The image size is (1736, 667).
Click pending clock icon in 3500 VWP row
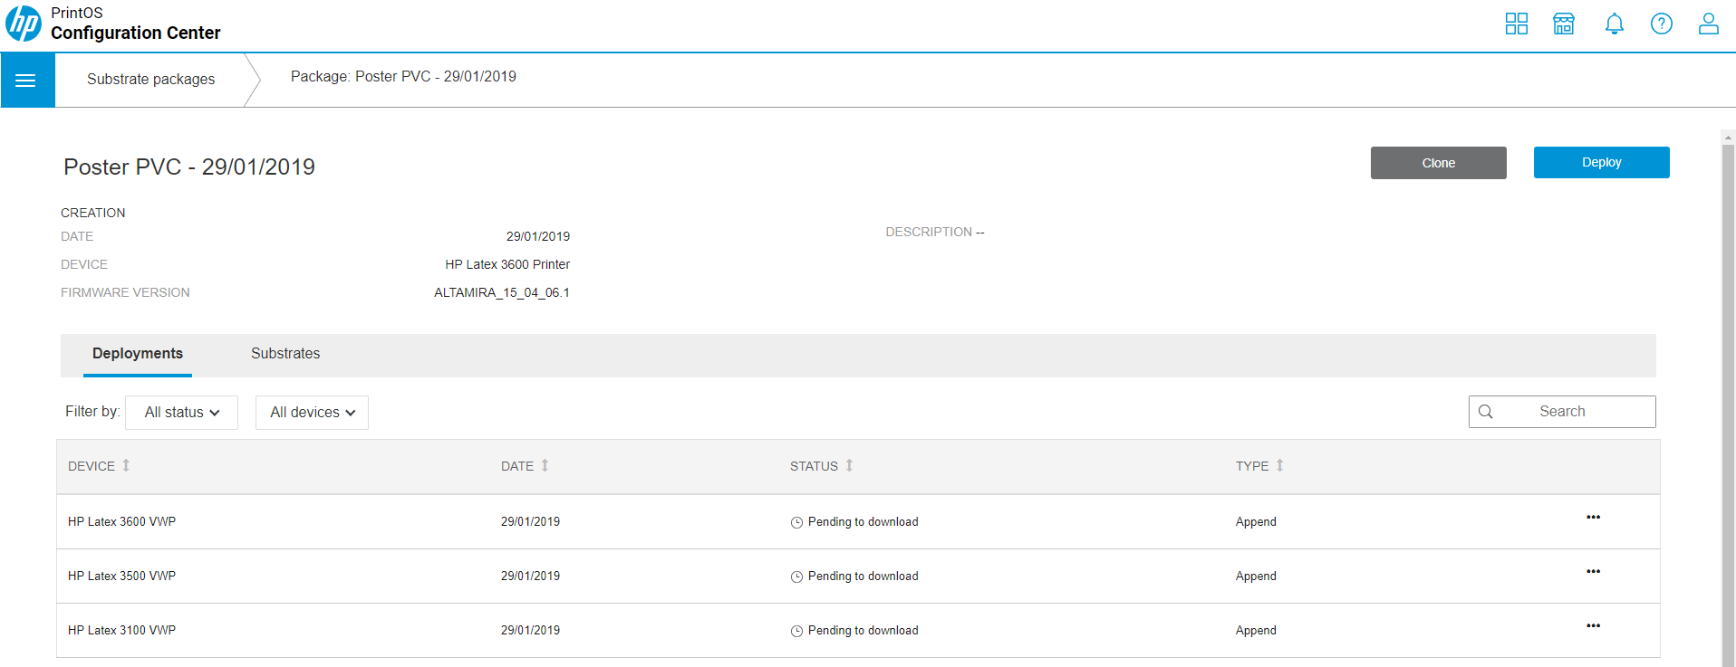[796, 576]
